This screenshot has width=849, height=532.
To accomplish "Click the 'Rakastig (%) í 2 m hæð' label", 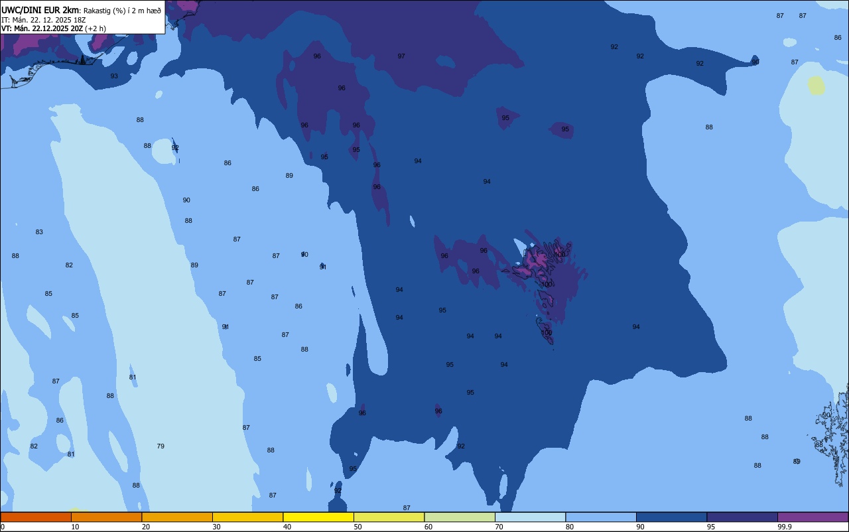I will click(x=122, y=11).
